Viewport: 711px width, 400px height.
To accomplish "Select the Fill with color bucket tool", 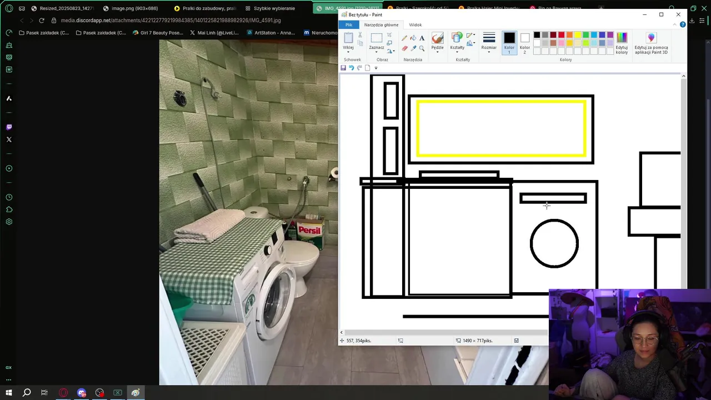I will pos(413,38).
